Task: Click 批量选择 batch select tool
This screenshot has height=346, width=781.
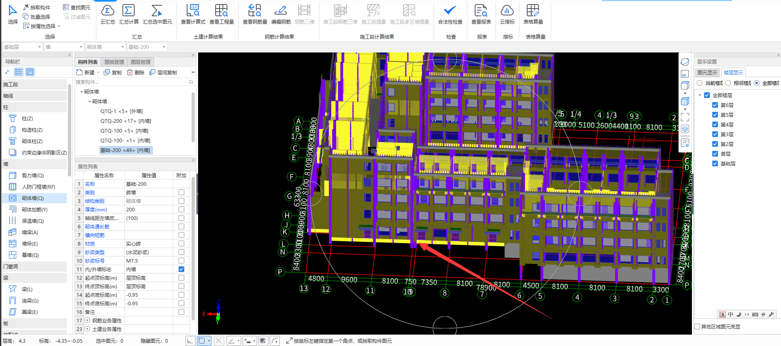Action: coord(37,17)
